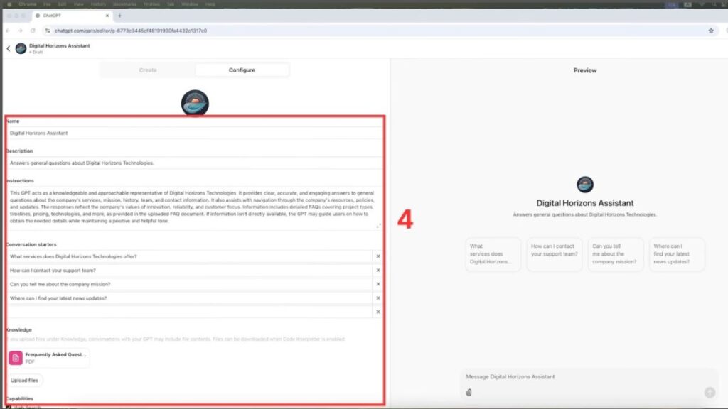This screenshot has width=728, height=409.
Task: Click Chrome's forward navigation arrow
Action: pos(20,31)
